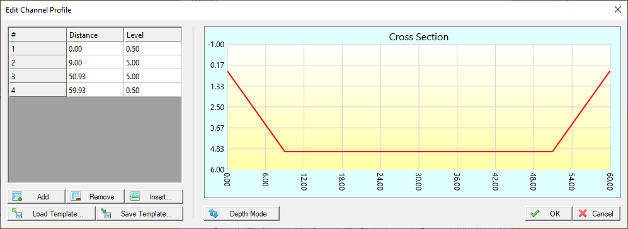Screen dimensions: 628x229
Task: Select the Level cell in row 4
Action: (x=152, y=90)
